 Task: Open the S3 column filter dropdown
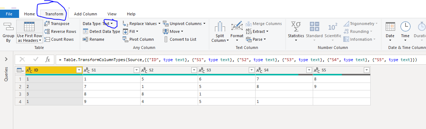click(252, 70)
